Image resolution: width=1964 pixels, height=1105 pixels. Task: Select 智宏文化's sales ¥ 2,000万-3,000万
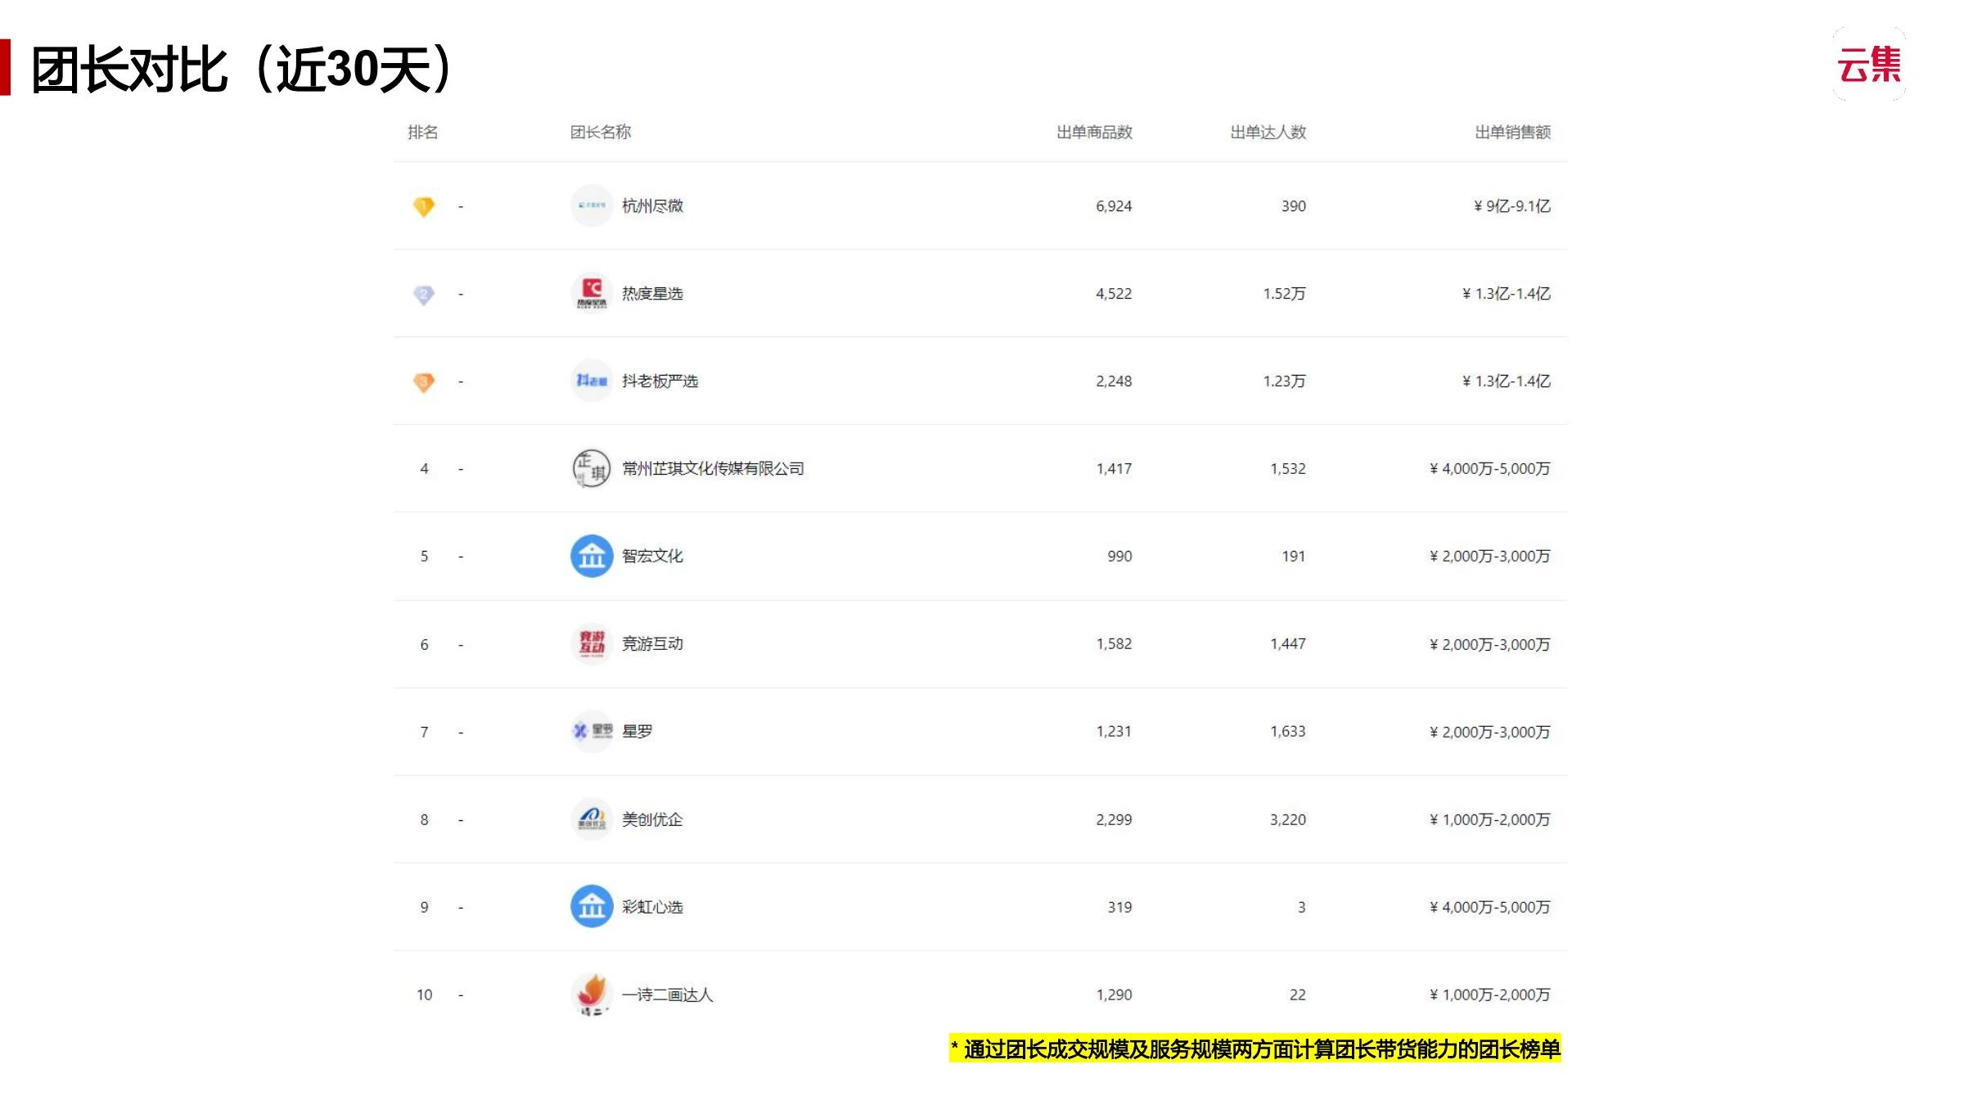coord(1490,556)
